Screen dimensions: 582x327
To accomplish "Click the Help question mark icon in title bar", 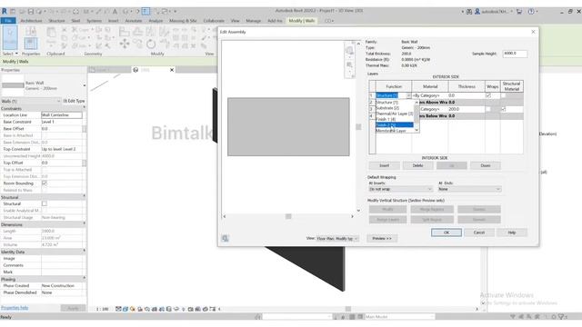I will pos(531,12).
